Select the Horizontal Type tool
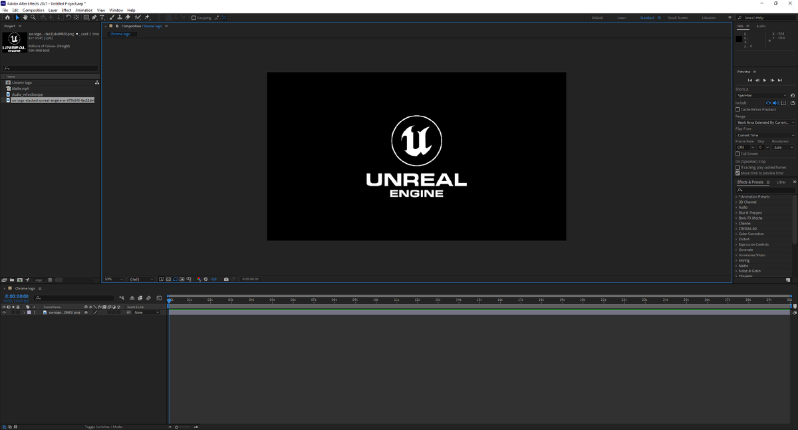This screenshot has height=430, width=798. (102, 17)
